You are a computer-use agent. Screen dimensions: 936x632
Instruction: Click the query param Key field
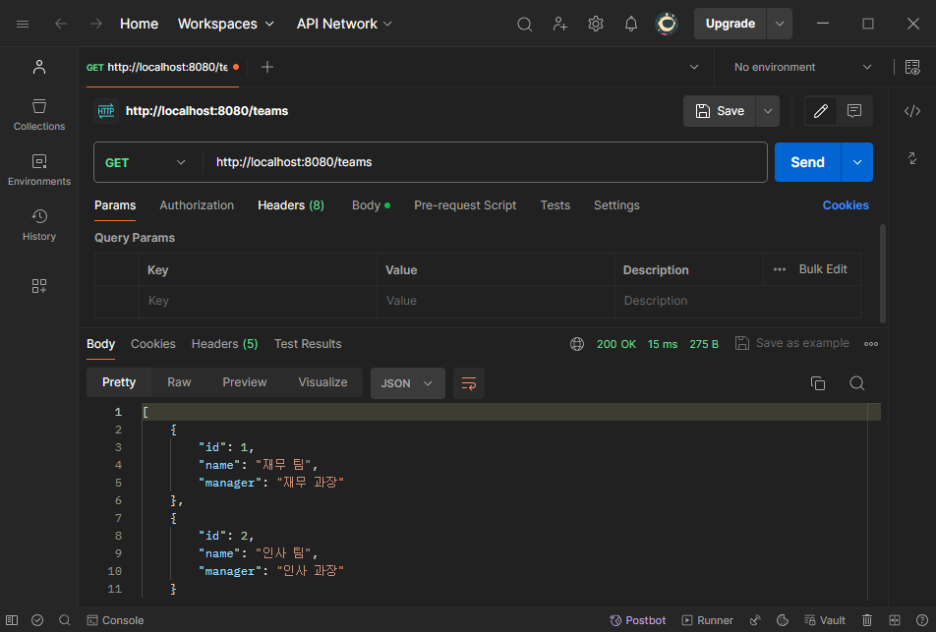pyautogui.click(x=258, y=301)
